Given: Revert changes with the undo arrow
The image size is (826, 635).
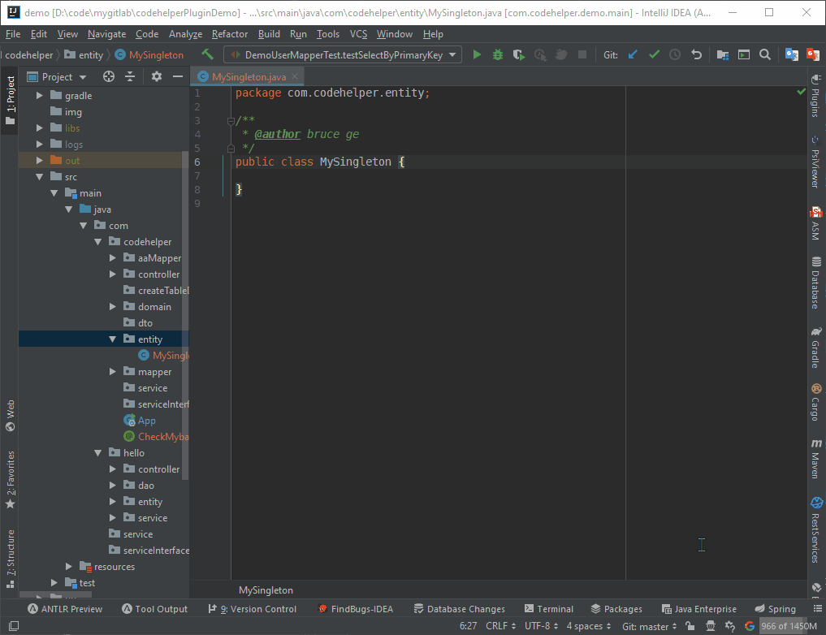Looking at the screenshot, I should (x=696, y=54).
